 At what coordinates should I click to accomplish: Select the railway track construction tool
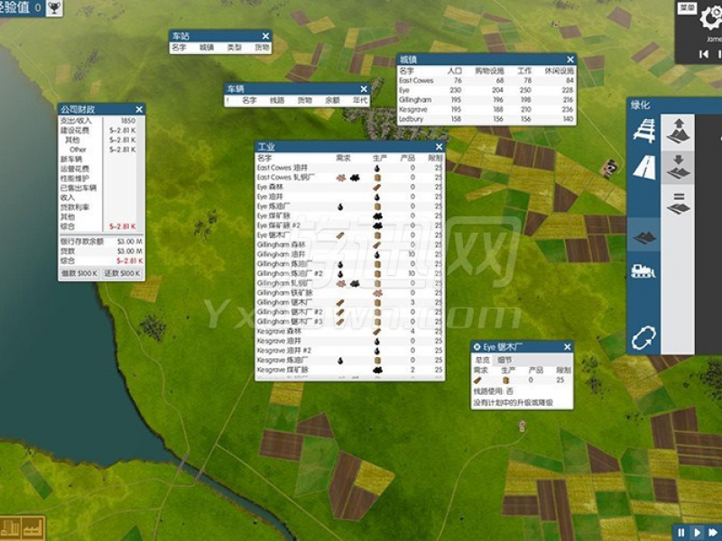click(643, 131)
